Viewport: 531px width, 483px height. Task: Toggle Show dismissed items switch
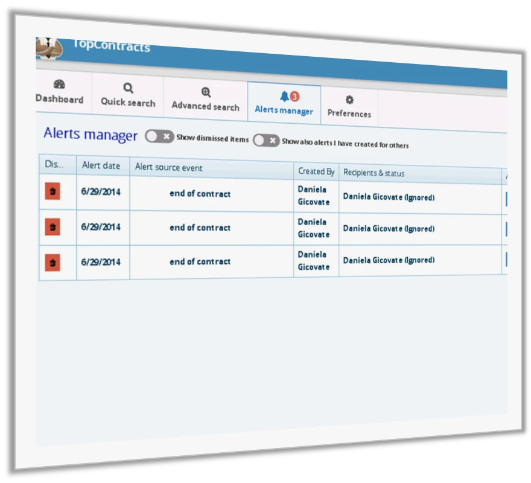click(159, 136)
